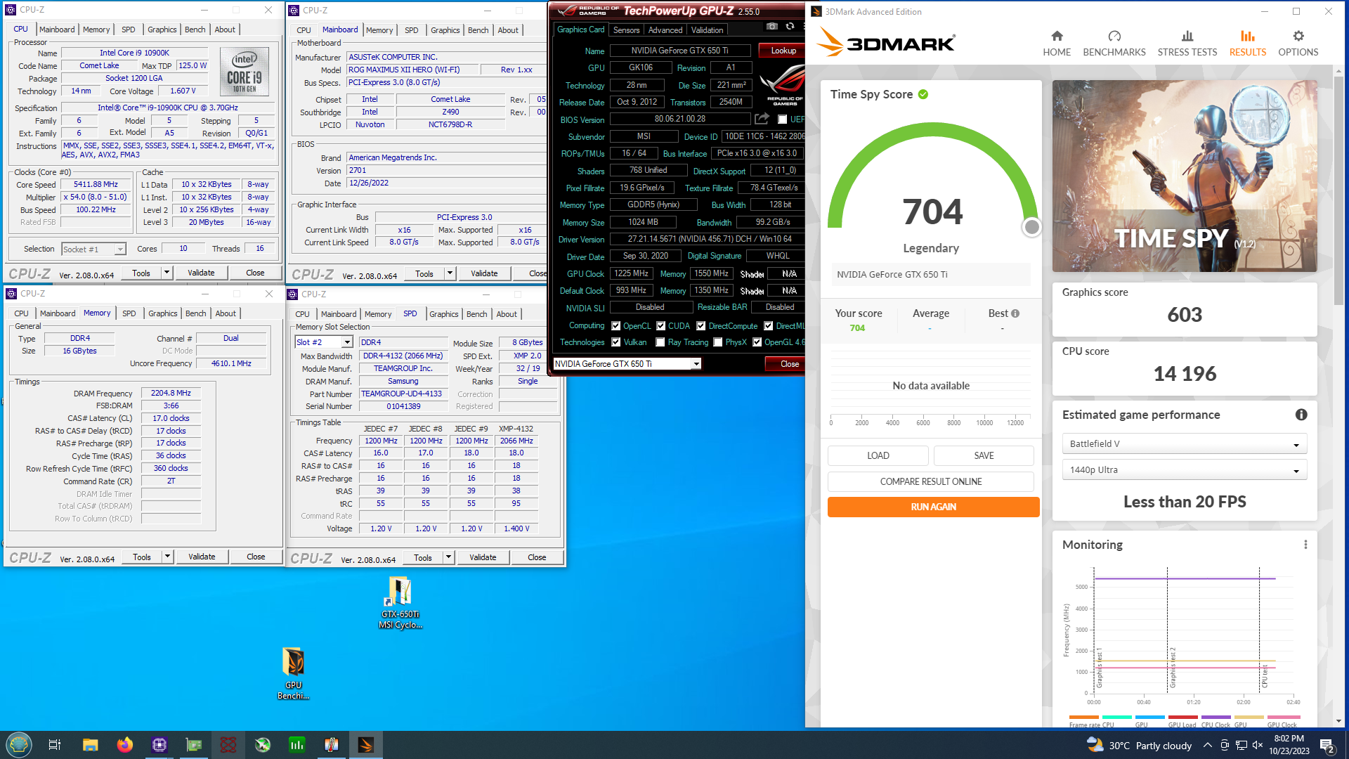Toggle the CUDA checkbox in GPU-Z

[660, 326]
